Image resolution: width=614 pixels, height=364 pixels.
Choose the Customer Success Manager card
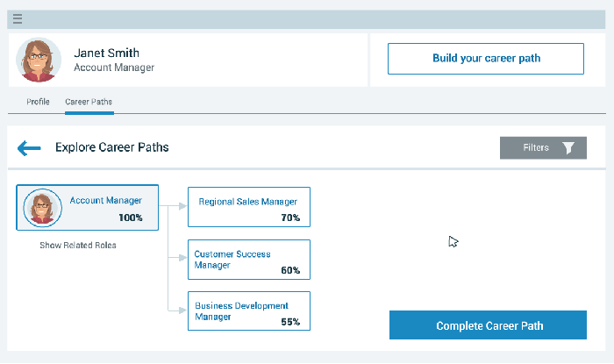coord(249,260)
